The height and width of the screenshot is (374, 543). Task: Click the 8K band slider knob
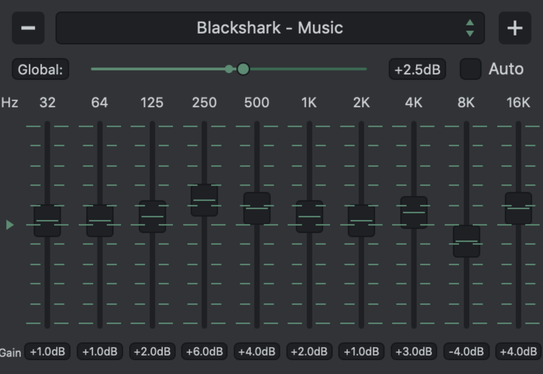pyautogui.click(x=466, y=241)
